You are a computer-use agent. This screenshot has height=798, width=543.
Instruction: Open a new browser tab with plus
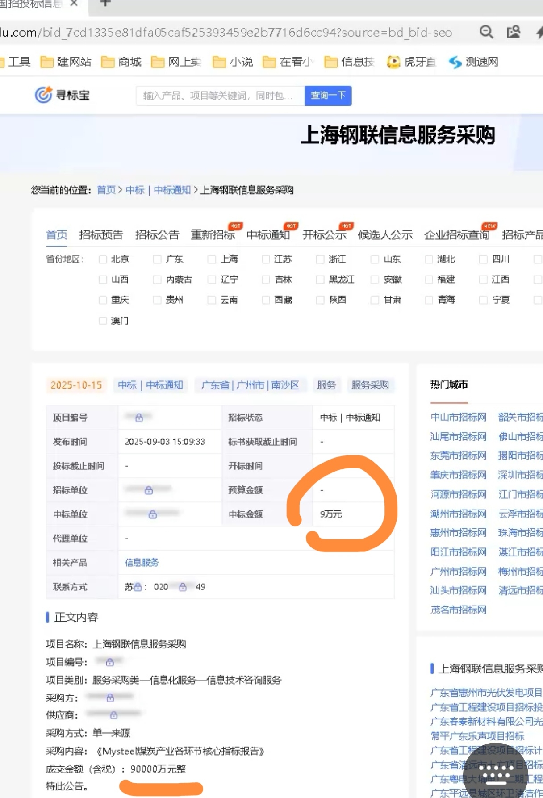pyautogui.click(x=104, y=3)
